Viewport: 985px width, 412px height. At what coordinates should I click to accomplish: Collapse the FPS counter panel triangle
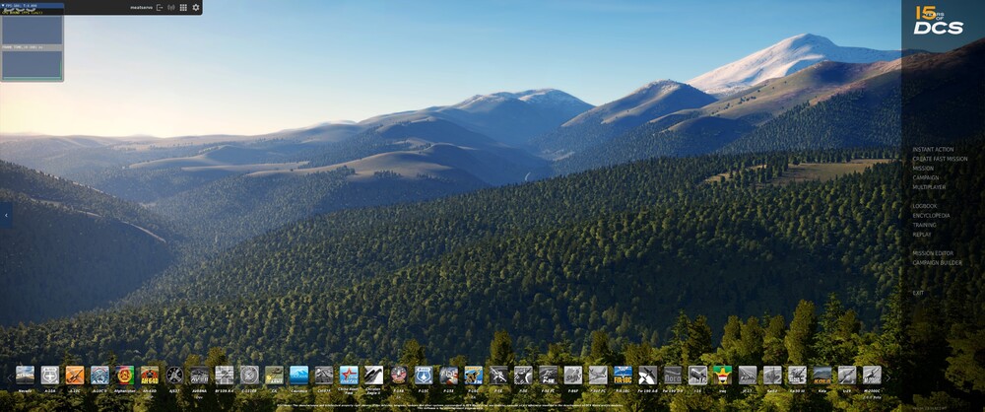coord(3,5)
